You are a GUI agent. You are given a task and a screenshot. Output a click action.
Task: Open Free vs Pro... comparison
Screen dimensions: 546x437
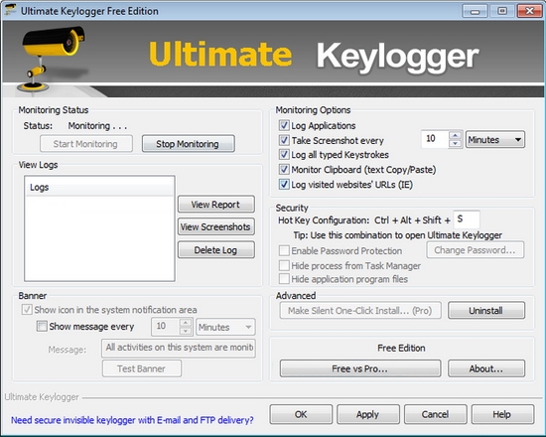[x=360, y=368]
